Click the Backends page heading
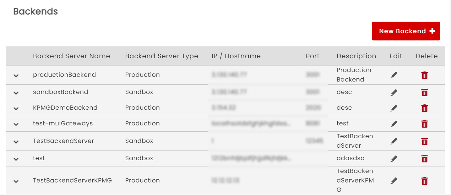The width and height of the screenshot is (451, 195). click(x=35, y=11)
